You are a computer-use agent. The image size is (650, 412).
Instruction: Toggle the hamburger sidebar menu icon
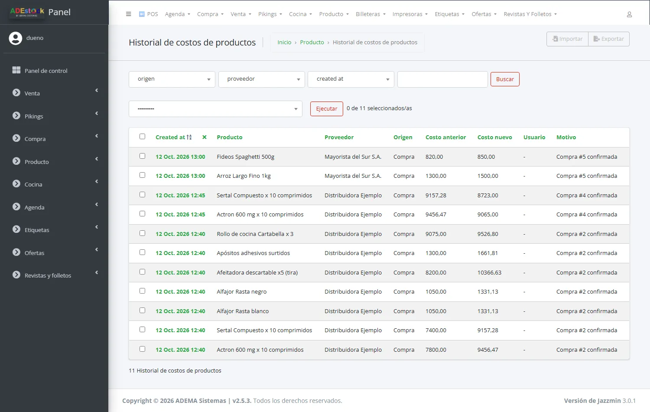(128, 14)
